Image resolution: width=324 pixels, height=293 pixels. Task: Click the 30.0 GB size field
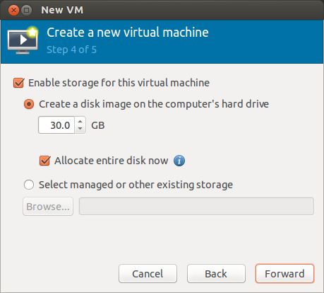pos(56,125)
